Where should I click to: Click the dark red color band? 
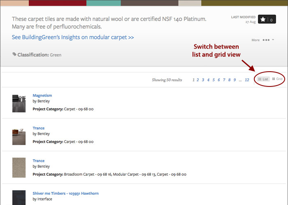point(57,3)
